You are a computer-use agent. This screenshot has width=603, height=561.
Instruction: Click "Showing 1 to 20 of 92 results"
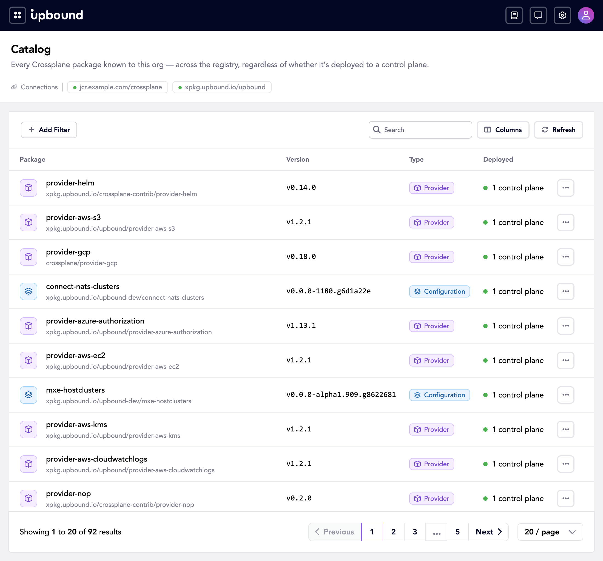tap(70, 532)
